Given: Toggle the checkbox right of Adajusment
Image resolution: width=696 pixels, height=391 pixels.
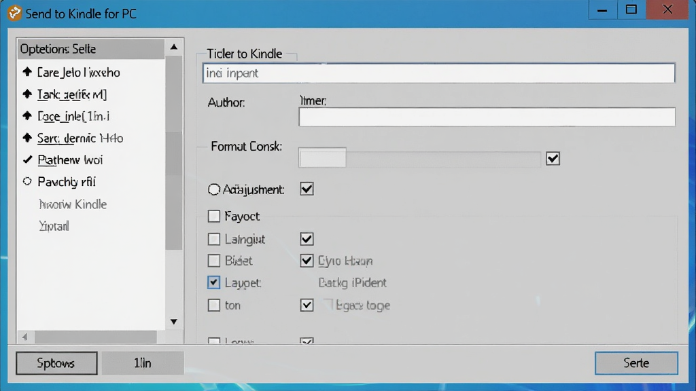Looking at the screenshot, I should click(307, 189).
